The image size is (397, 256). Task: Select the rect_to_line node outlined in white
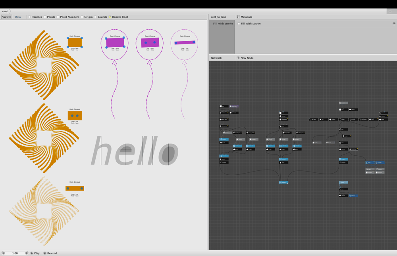click(353, 149)
